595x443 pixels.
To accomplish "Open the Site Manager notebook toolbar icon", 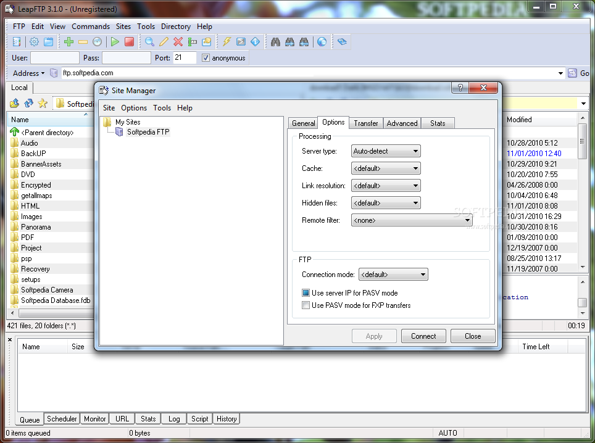I will [x=16, y=42].
